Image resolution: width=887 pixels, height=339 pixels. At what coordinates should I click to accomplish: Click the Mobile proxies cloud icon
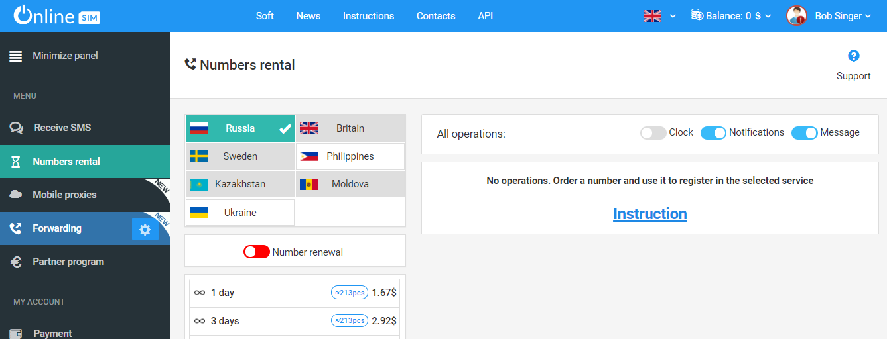point(16,195)
